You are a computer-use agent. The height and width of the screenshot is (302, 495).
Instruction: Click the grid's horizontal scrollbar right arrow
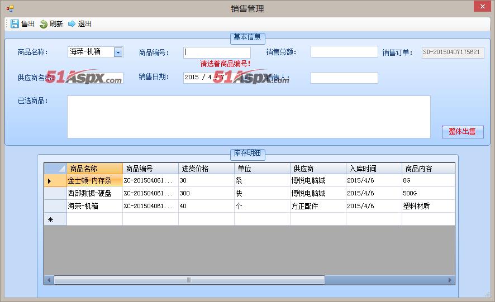pyautogui.click(x=450, y=280)
